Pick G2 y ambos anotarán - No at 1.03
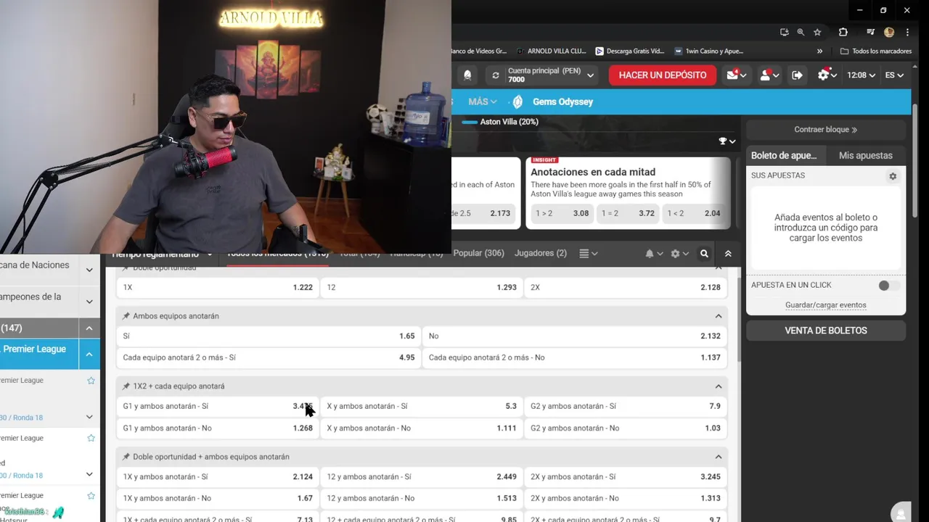The height and width of the screenshot is (522, 929). coord(626,428)
